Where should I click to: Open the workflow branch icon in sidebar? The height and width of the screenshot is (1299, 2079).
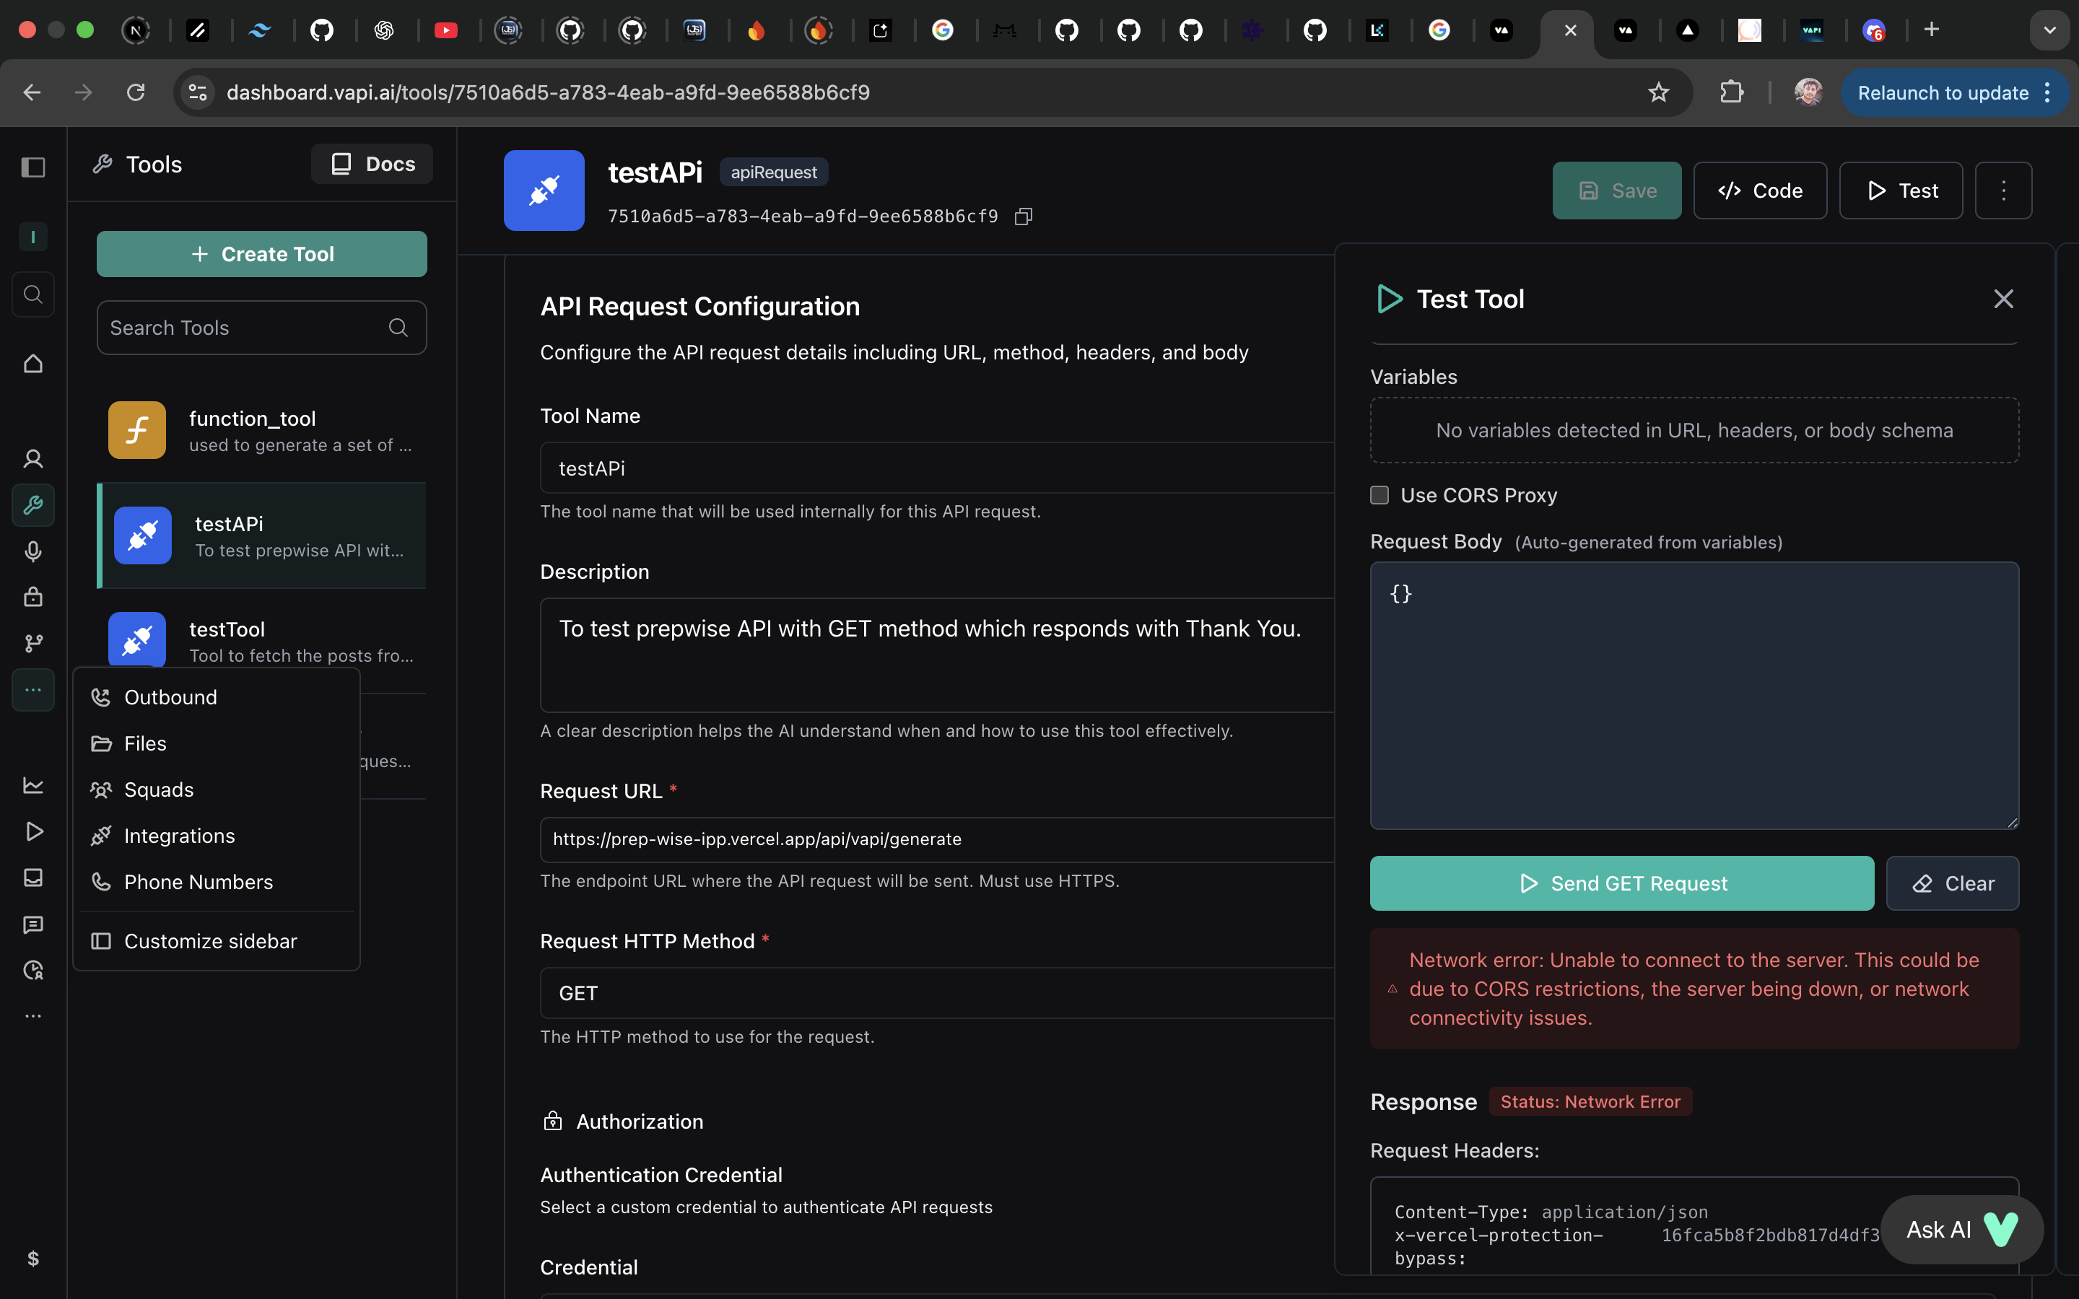click(x=32, y=642)
